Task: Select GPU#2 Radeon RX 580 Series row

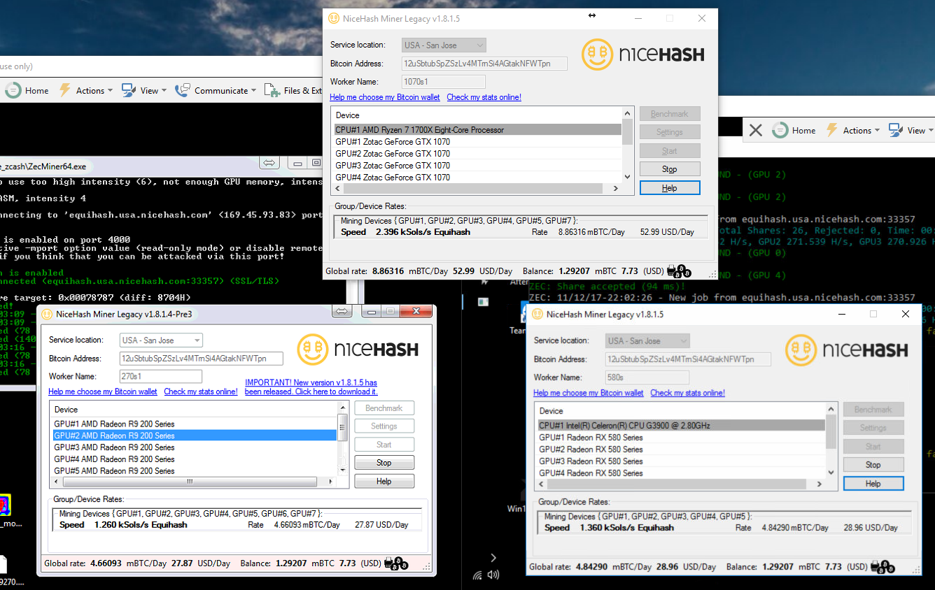Action: point(681,449)
